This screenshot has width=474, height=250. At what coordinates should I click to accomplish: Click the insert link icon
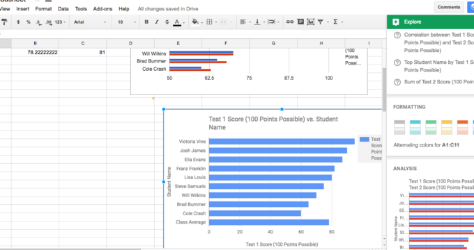pos(290,22)
